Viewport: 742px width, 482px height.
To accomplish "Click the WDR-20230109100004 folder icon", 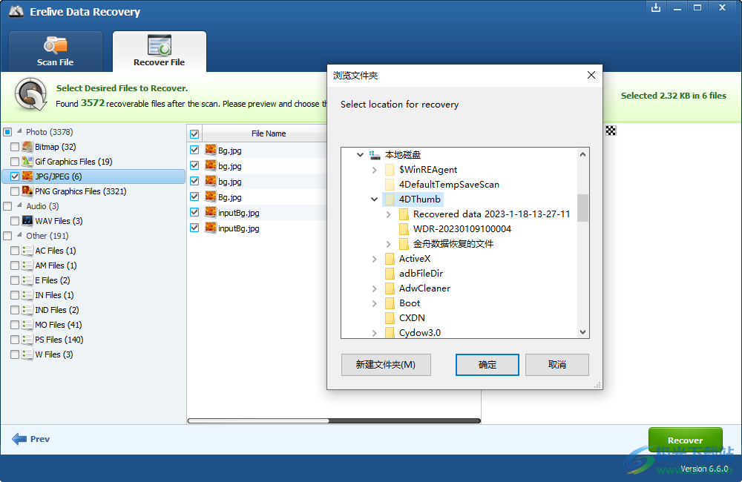I will tap(404, 229).
